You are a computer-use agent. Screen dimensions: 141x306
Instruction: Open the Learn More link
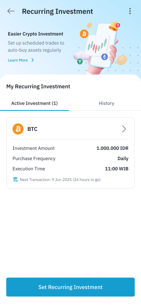point(18,60)
